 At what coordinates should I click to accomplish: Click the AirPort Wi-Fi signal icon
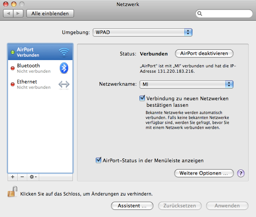tap(64, 52)
